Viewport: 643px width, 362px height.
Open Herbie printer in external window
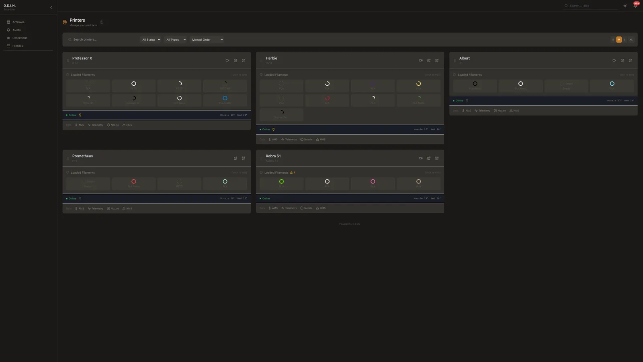pyautogui.click(x=429, y=60)
